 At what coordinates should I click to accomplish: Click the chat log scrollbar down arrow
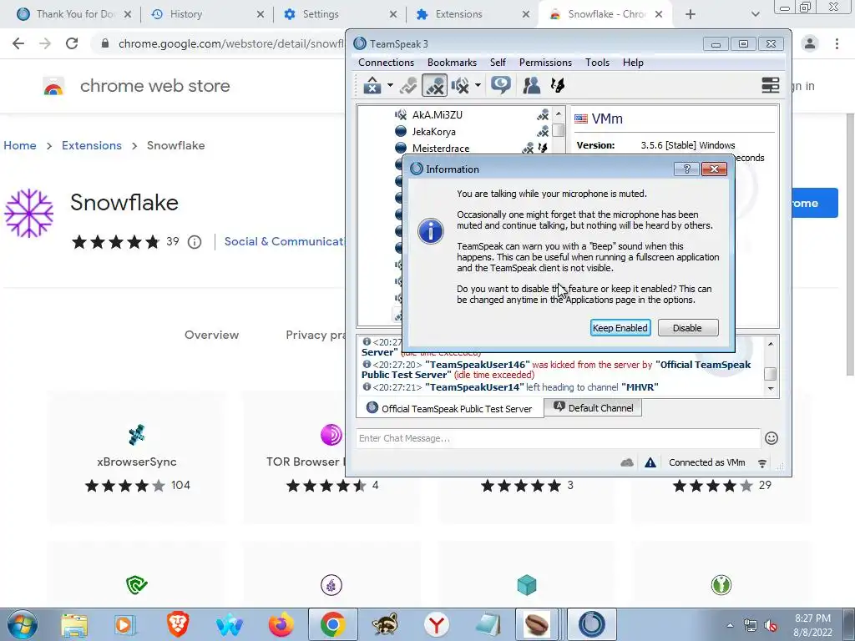click(x=771, y=388)
